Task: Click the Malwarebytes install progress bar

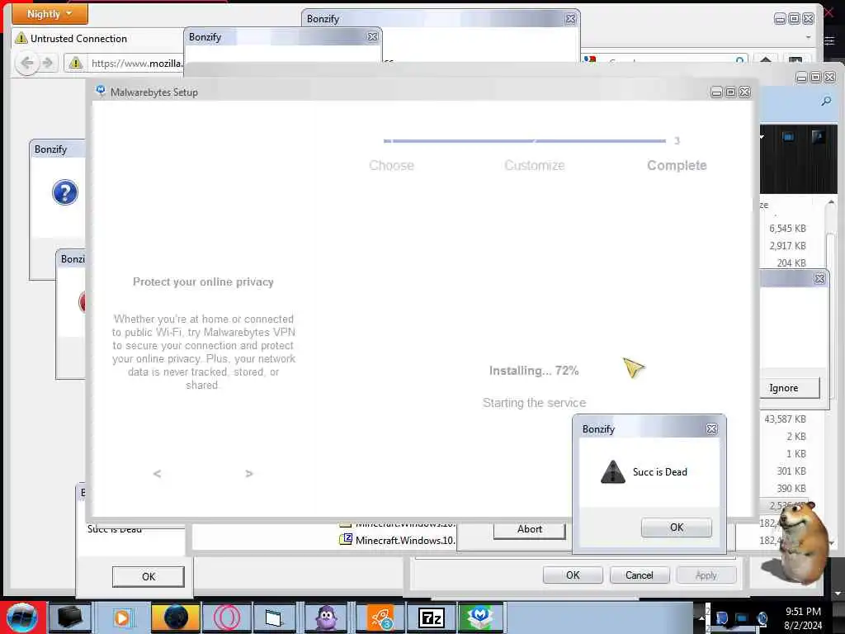Action: [x=524, y=140]
